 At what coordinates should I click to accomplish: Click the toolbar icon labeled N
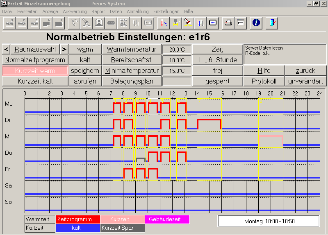(9, 23)
